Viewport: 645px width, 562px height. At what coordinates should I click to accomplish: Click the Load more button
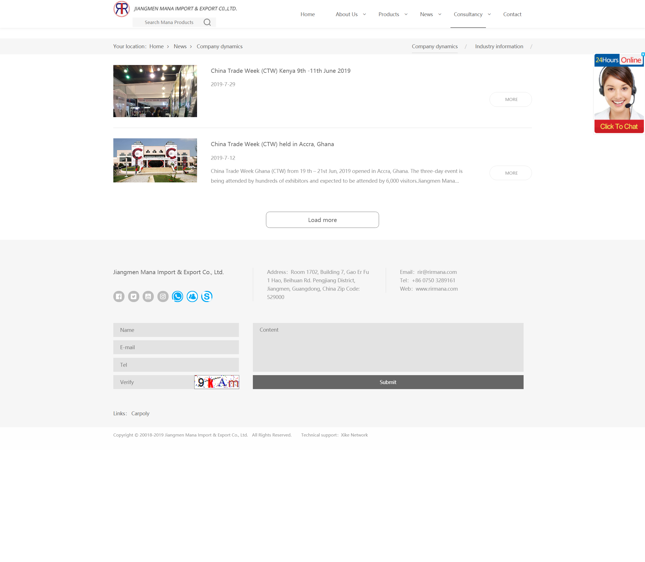click(322, 220)
